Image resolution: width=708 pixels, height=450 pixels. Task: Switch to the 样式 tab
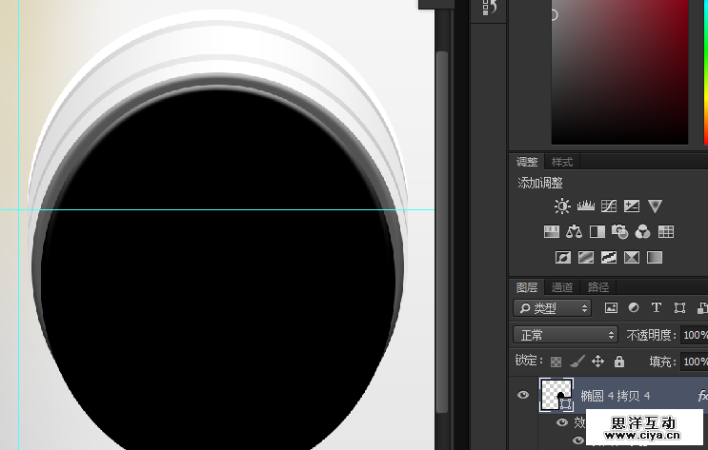(x=562, y=162)
